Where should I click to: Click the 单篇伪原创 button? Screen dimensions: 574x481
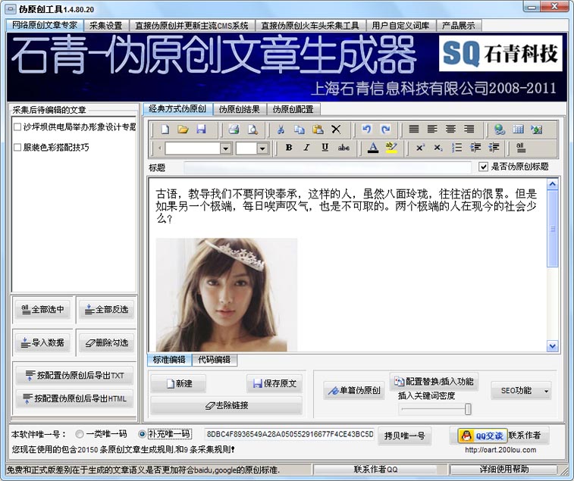(353, 391)
